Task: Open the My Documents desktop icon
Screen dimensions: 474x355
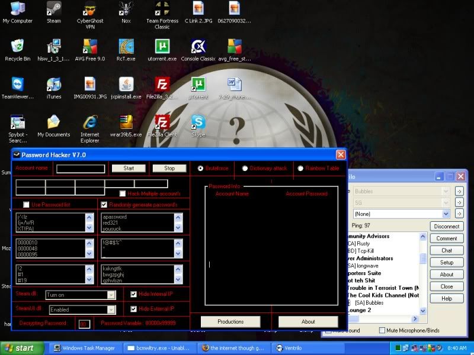Action: pos(54,126)
